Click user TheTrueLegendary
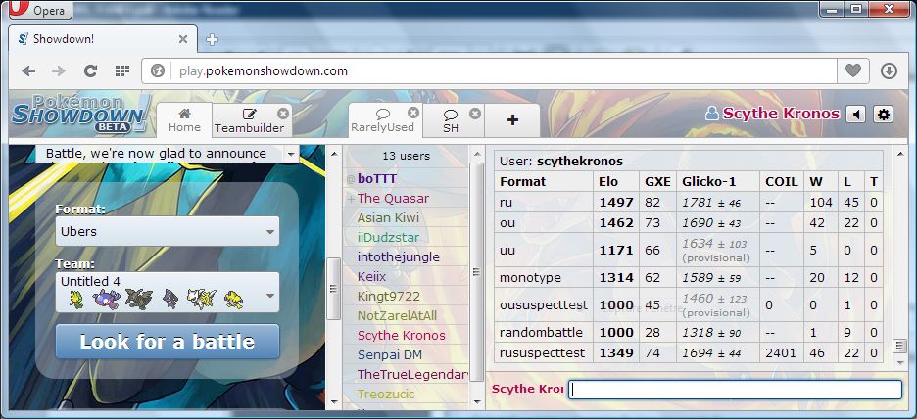The image size is (917, 419). pyautogui.click(x=412, y=374)
